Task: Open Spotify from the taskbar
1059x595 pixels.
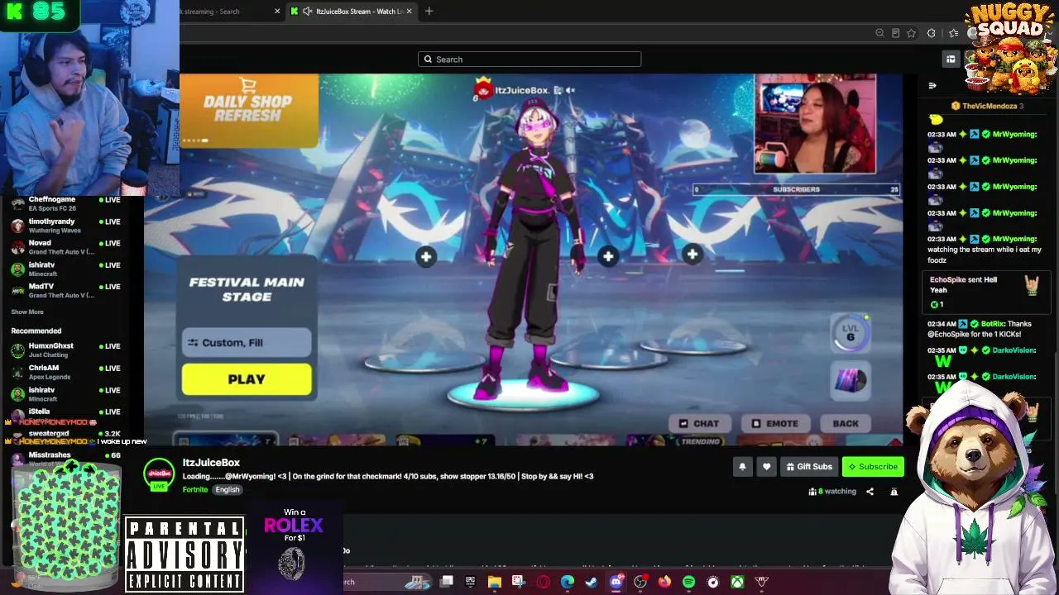Action: coord(688,582)
